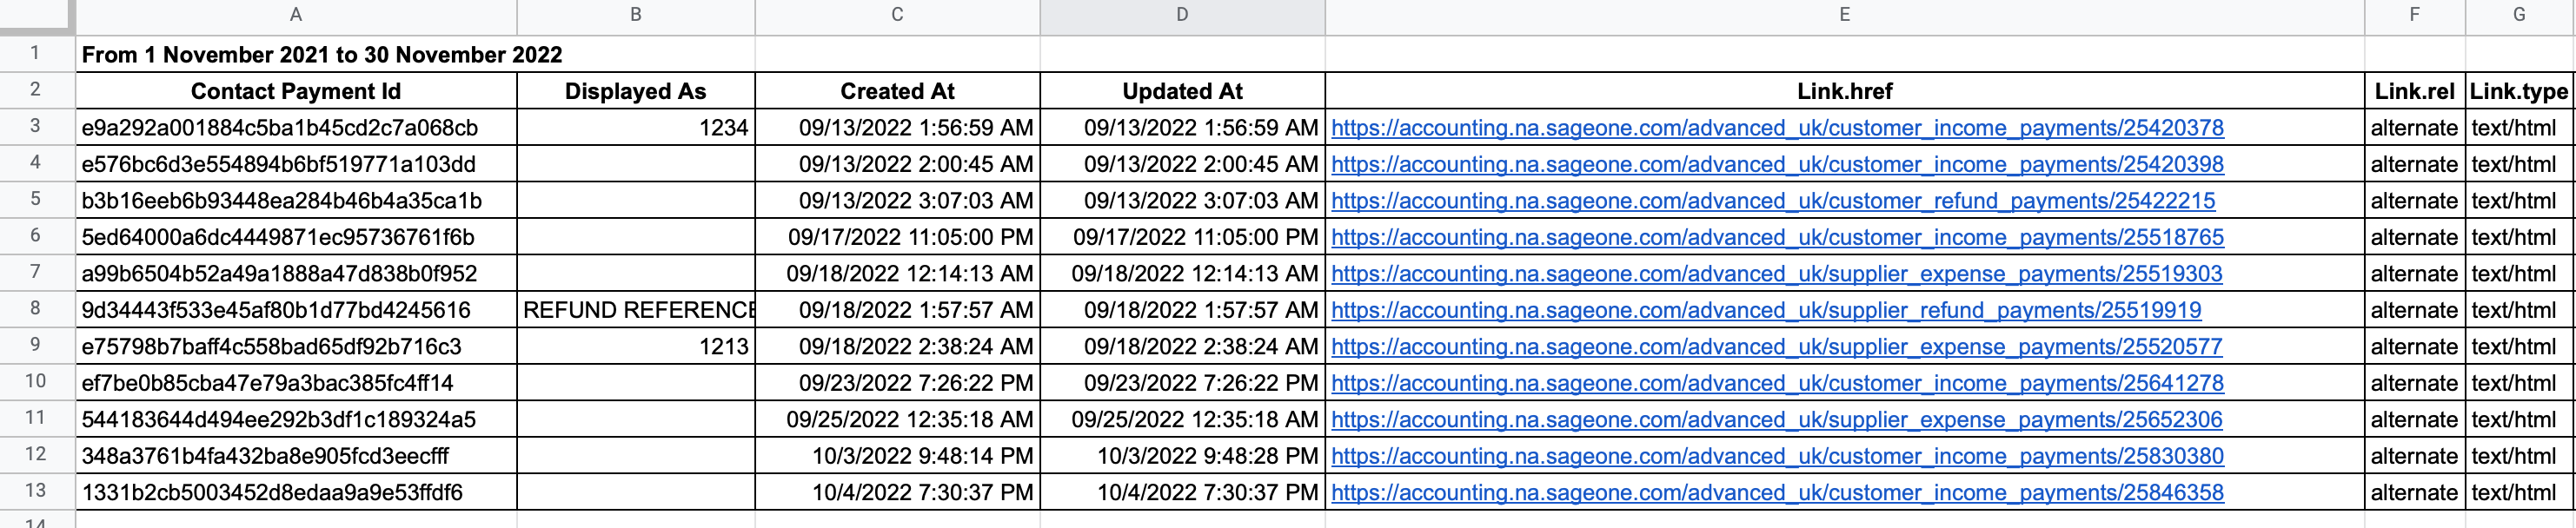Select the cell containing 1213
2576x528 pixels.
pyautogui.click(x=635, y=347)
